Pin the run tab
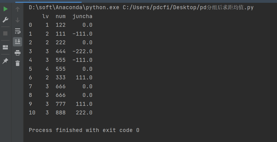The height and width of the screenshot is (142, 277). point(5,61)
